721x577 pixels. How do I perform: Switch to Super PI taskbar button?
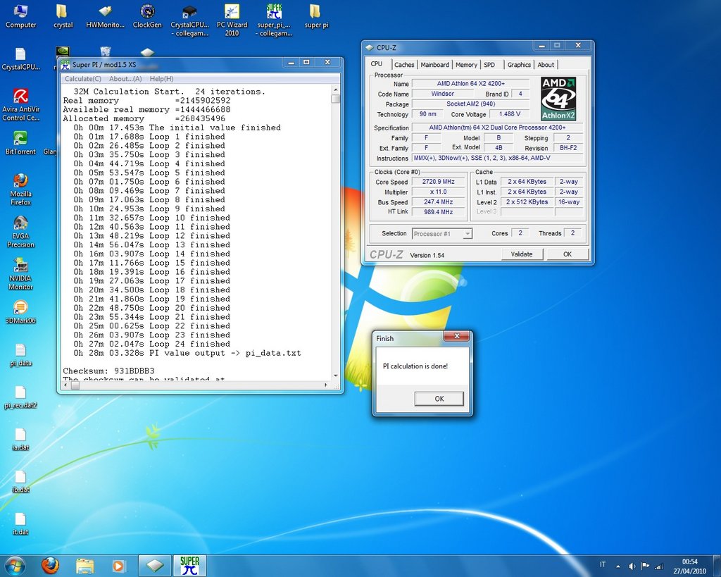189,566
